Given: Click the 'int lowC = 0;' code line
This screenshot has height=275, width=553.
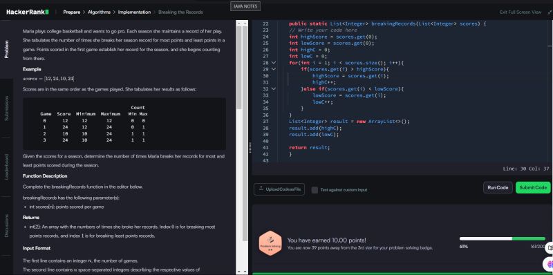Looking at the screenshot, I should pos(308,56).
